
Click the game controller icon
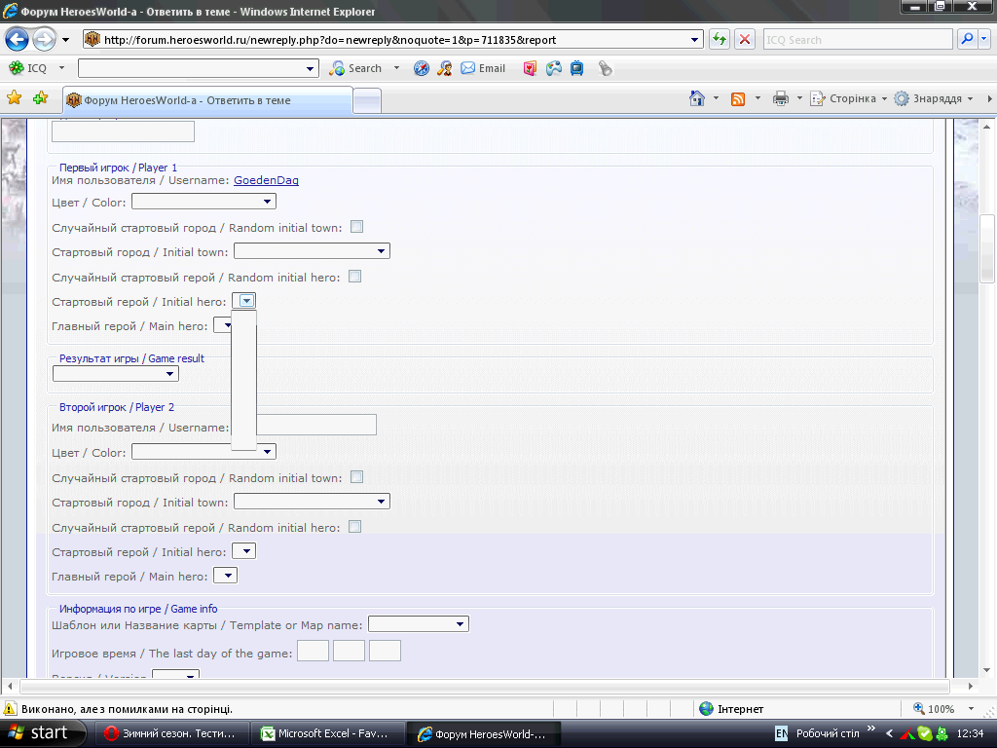(x=554, y=68)
